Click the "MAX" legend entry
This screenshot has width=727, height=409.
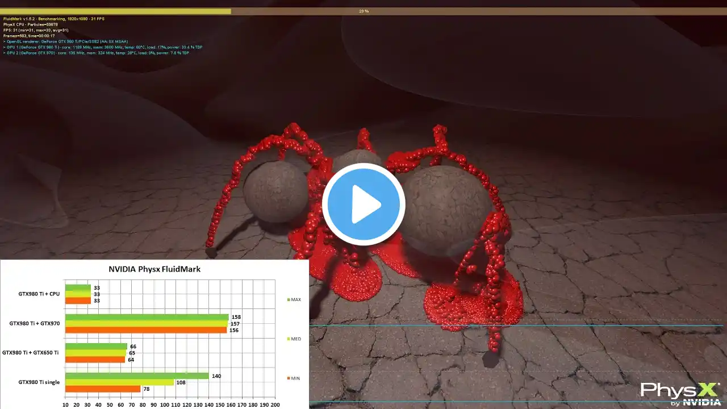pyautogui.click(x=294, y=299)
